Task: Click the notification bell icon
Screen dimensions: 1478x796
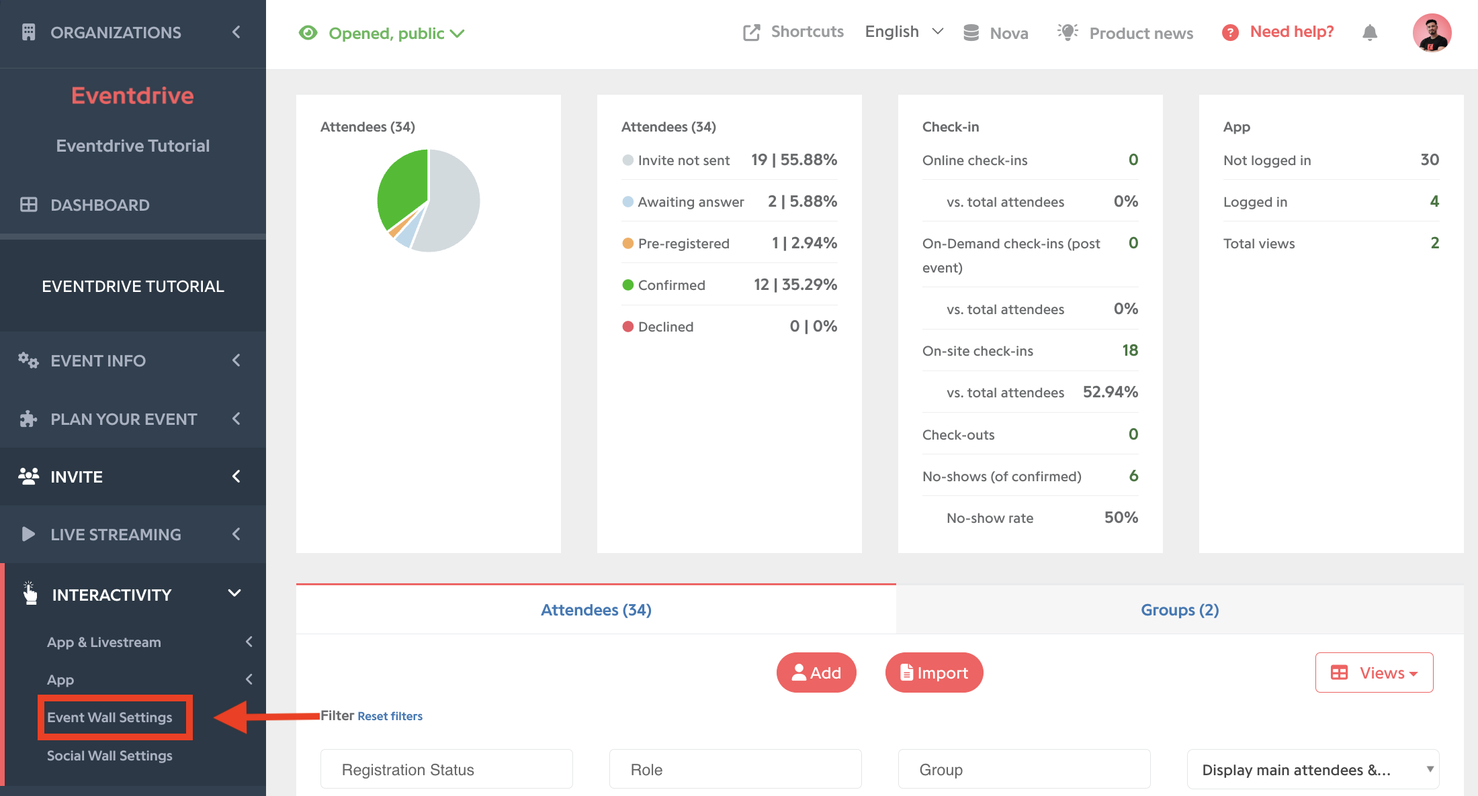Action: click(1370, 32)
